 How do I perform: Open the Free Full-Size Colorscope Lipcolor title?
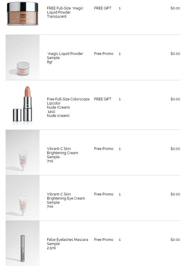pyautogui.click(x=68, y=101)
